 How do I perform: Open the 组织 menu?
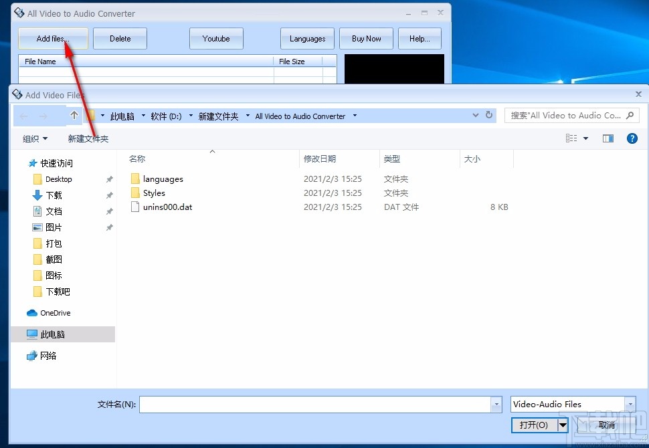coord(35,138)
